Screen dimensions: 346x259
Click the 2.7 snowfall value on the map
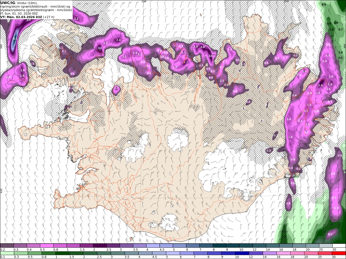click(x=186, y=62)
